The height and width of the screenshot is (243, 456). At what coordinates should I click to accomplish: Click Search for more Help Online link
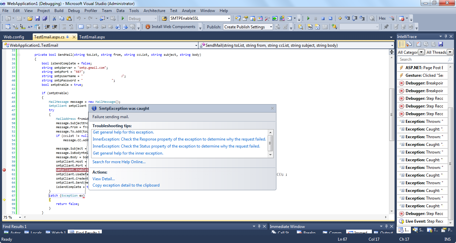(119, 162)
